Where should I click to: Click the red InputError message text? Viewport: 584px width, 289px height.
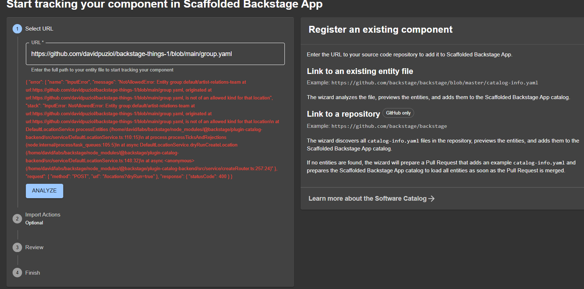pyautogui.click(x=151, y=129)
